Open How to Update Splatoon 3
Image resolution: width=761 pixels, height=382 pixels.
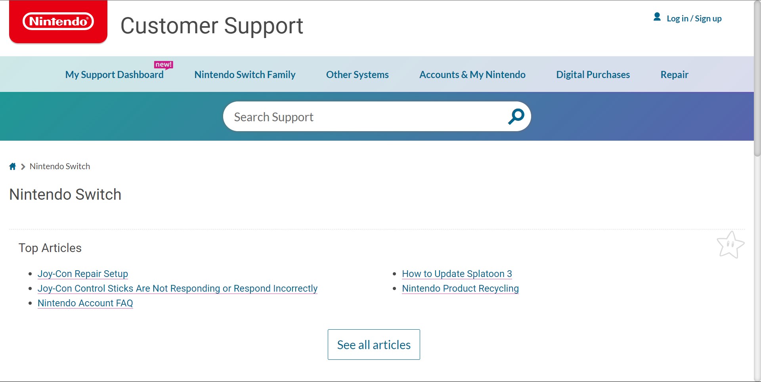pos(457,274)
